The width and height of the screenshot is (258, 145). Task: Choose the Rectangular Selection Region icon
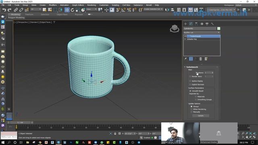pos(55,10)
